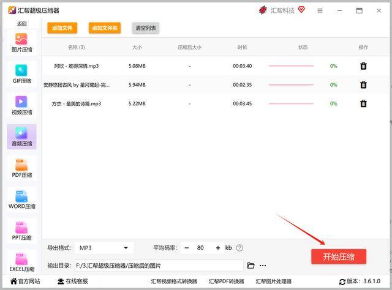
Task: Start compression with 开始压缩 button
Action: coord(339,256)
